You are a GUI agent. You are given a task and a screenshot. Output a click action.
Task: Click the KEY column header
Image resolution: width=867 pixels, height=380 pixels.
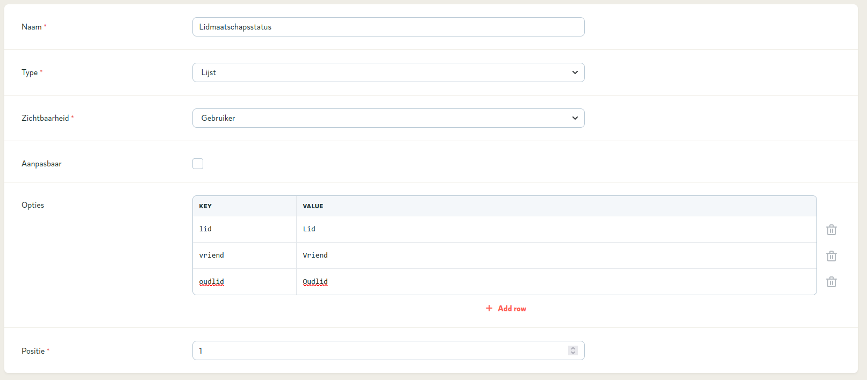(x=205, y=206)
